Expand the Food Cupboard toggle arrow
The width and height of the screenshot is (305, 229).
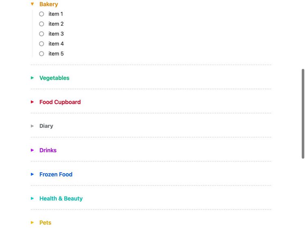pyautogui.click(x=33, y=102)
